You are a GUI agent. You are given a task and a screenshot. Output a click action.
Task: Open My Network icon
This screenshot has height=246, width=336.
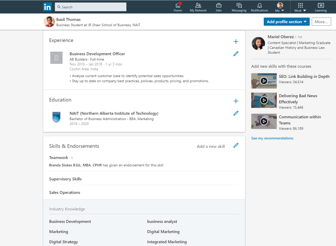[x=198, y=6]
